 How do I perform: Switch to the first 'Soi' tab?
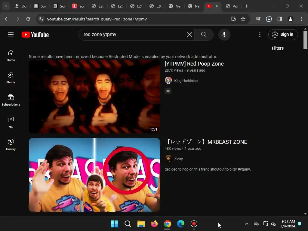point(40,6)
